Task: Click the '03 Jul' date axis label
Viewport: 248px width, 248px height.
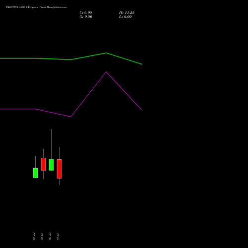Action: pyautogui.click(x=42, y=237)
